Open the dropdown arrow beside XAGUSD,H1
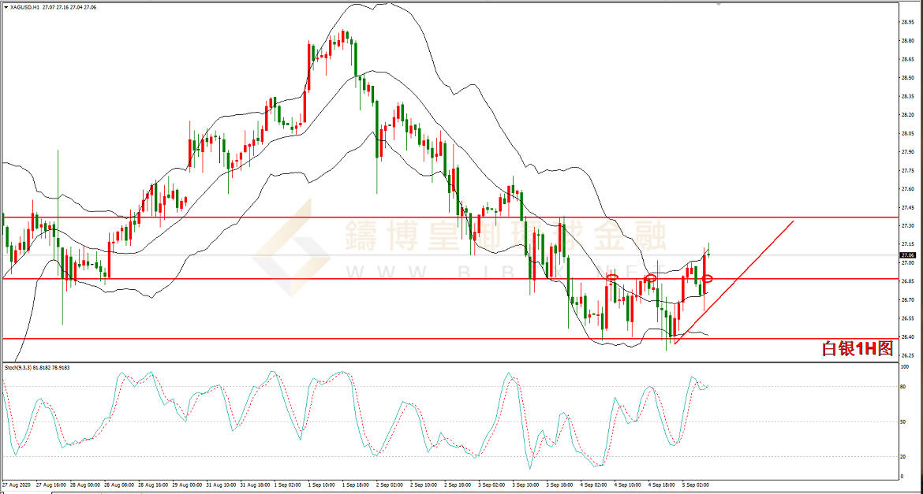This screenshot has height=494, width=923. pos(5,8)
